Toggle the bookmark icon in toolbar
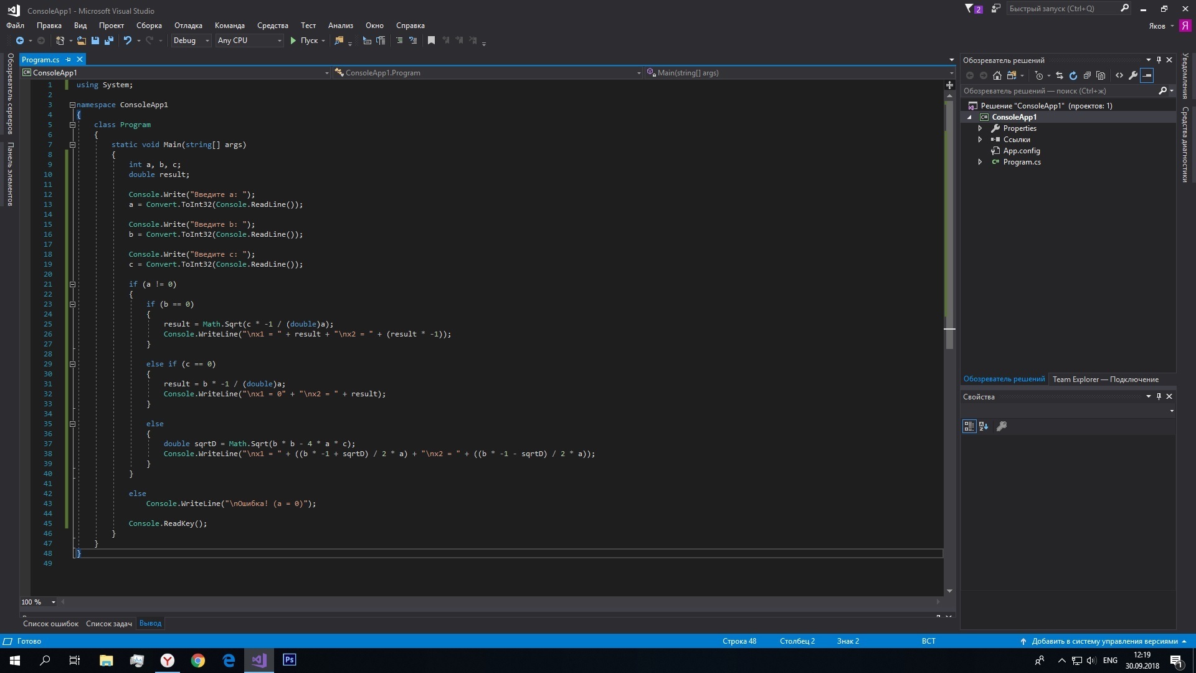Screen dimensions: 1196x673 [x=431, y=41]
